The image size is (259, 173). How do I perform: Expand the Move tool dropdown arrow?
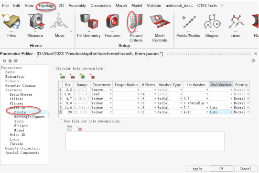(x=71, y=31)
